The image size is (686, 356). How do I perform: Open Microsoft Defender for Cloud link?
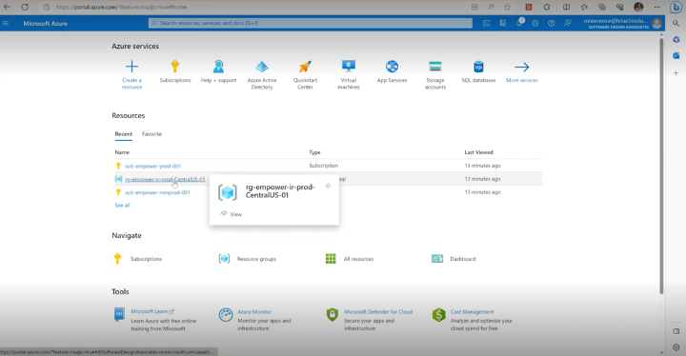click(x=378, y=312)
